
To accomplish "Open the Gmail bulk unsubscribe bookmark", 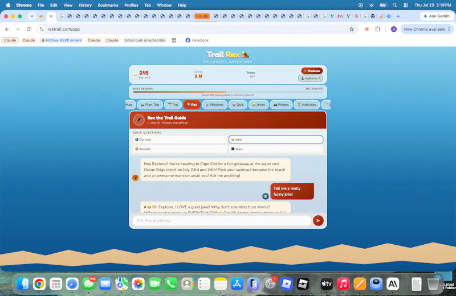I will pos(145,40).
